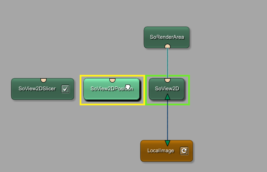Click LocalImage's top triangle image output

click(168, 143)
